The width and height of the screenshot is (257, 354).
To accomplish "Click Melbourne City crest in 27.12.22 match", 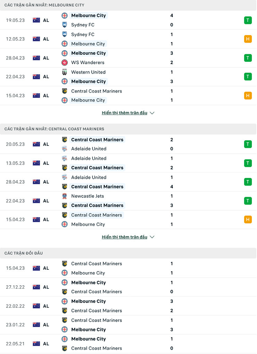I will 64,283.
